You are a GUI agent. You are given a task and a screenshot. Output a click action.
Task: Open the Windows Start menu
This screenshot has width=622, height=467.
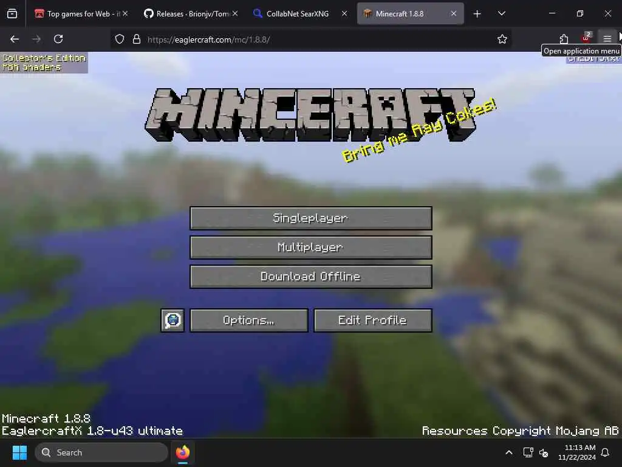click(x=19, y=452)
